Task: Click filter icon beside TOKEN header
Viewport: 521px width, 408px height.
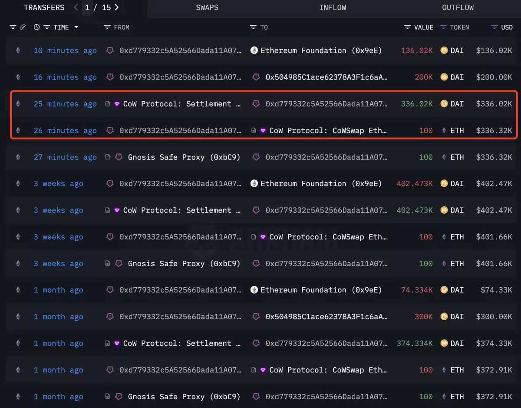Action: pyautogui.click(x=443, y=27)
